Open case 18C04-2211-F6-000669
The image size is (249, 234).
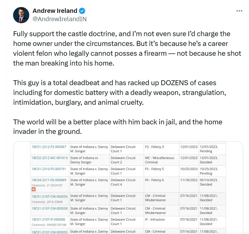point(49,180)
